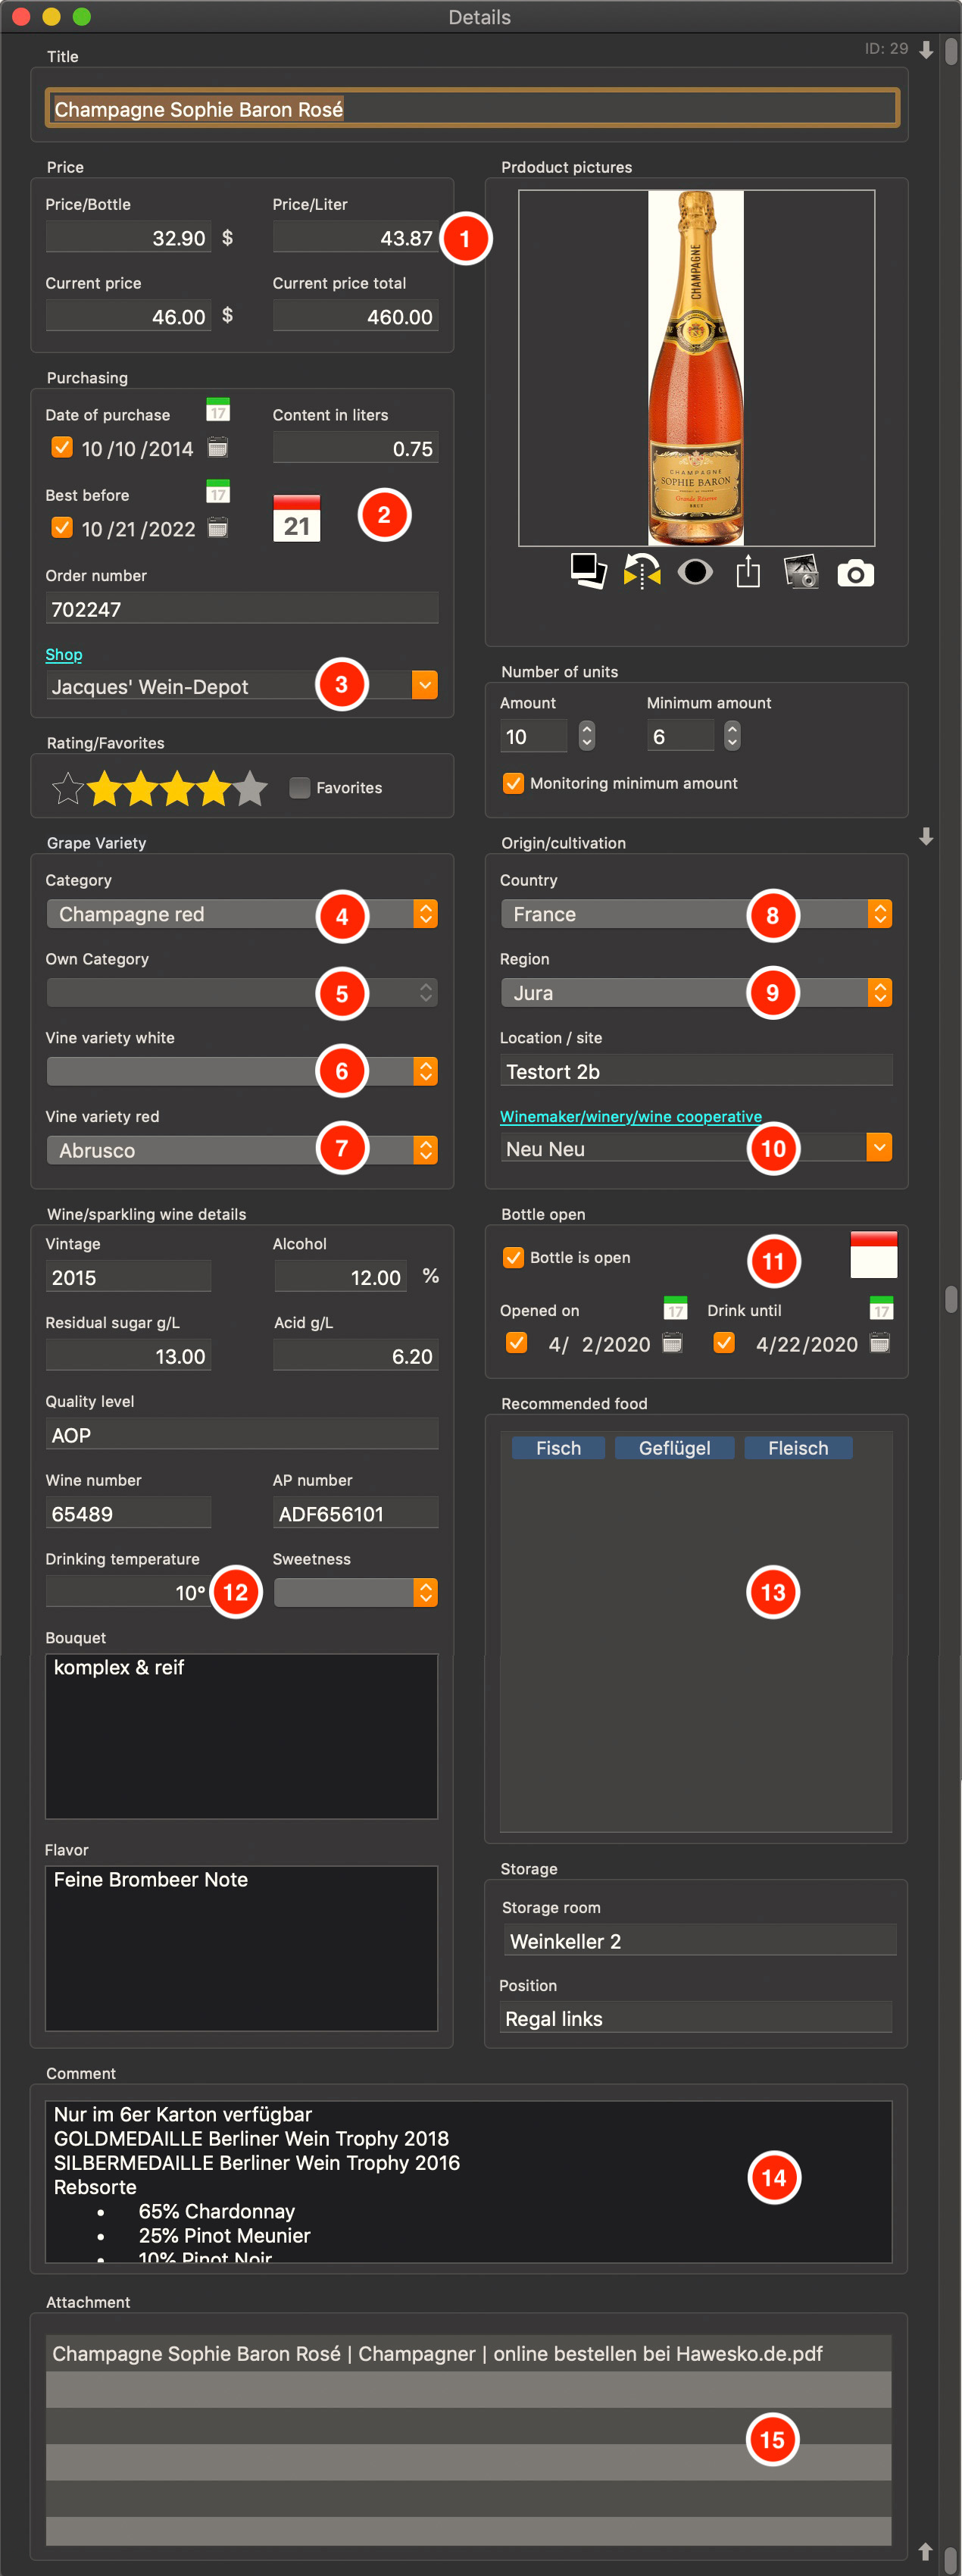
Task: Click the large calendar icon showing 21
Action: pyautogui.click(x=296, y=518)
